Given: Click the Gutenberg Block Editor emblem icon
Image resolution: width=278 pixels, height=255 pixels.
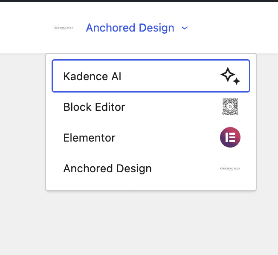Looking at the screenshot, I should [230, 107].
